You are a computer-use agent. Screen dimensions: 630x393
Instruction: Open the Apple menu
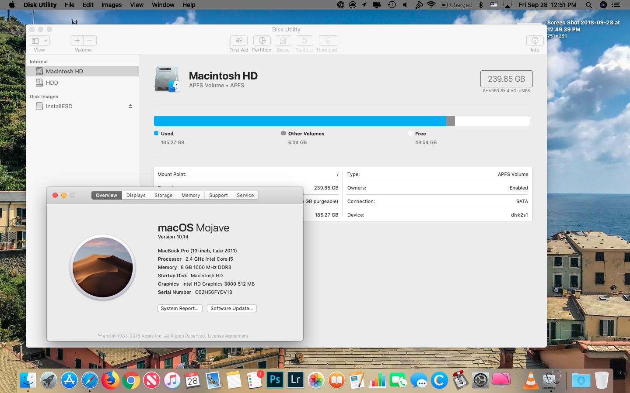click(x=12, y=5)
